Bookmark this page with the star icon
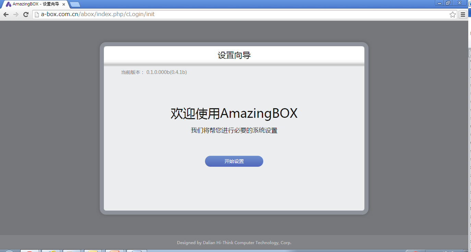Viewport: 471px width, 252px height. 452,14
